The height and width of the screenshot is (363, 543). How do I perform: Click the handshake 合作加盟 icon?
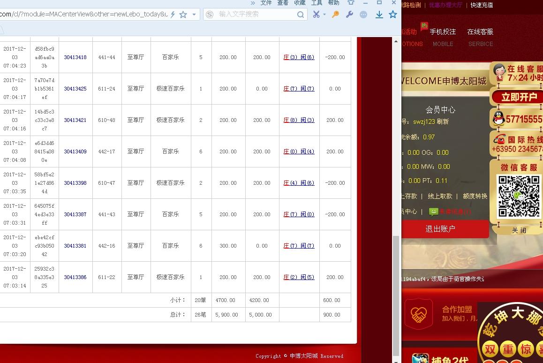[x=419, y=314]
